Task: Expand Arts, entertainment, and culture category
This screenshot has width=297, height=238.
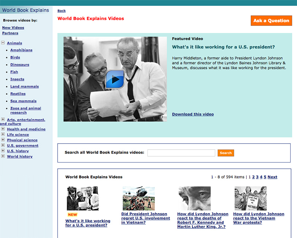Action: (3, 120)
